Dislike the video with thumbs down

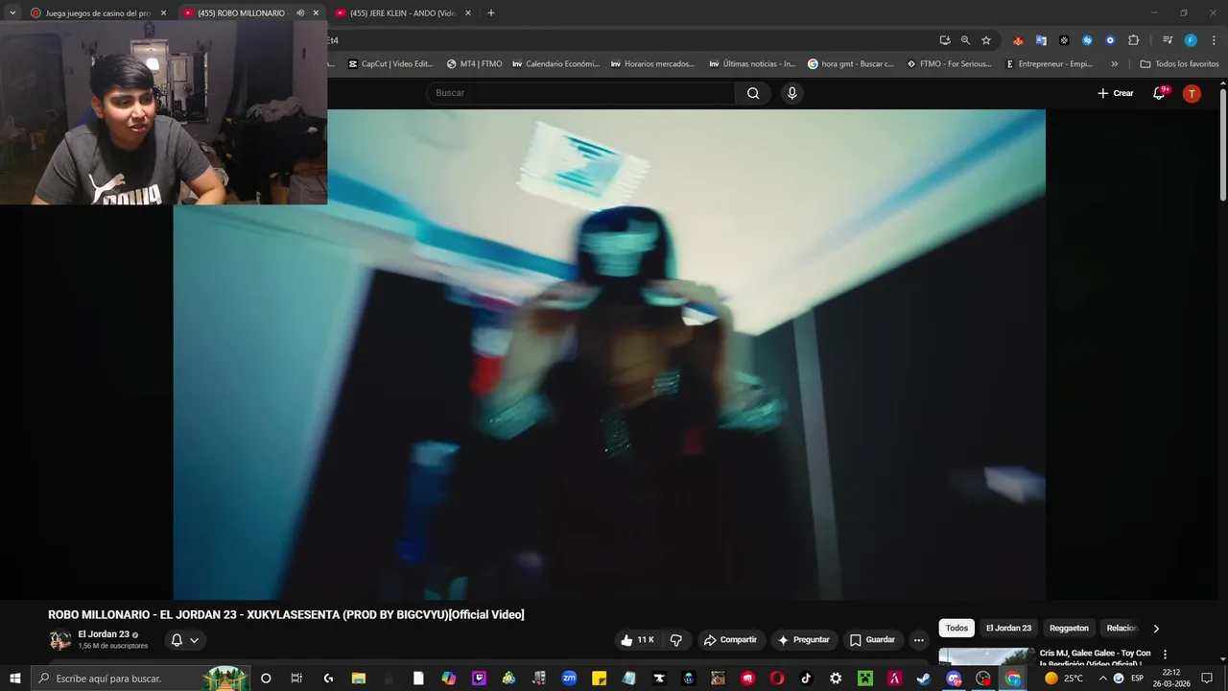pos(676,640)
